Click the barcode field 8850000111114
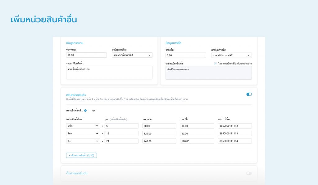 (235, 141)
